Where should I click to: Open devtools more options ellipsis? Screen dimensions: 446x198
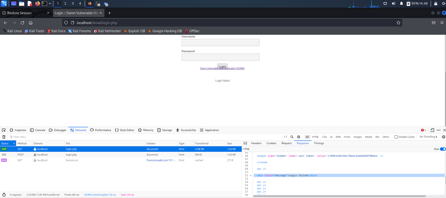pyautogui.click(x=438, y=130)
